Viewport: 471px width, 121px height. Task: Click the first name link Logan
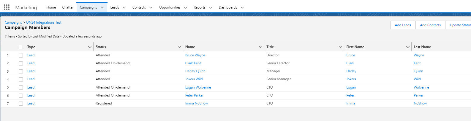351,87
